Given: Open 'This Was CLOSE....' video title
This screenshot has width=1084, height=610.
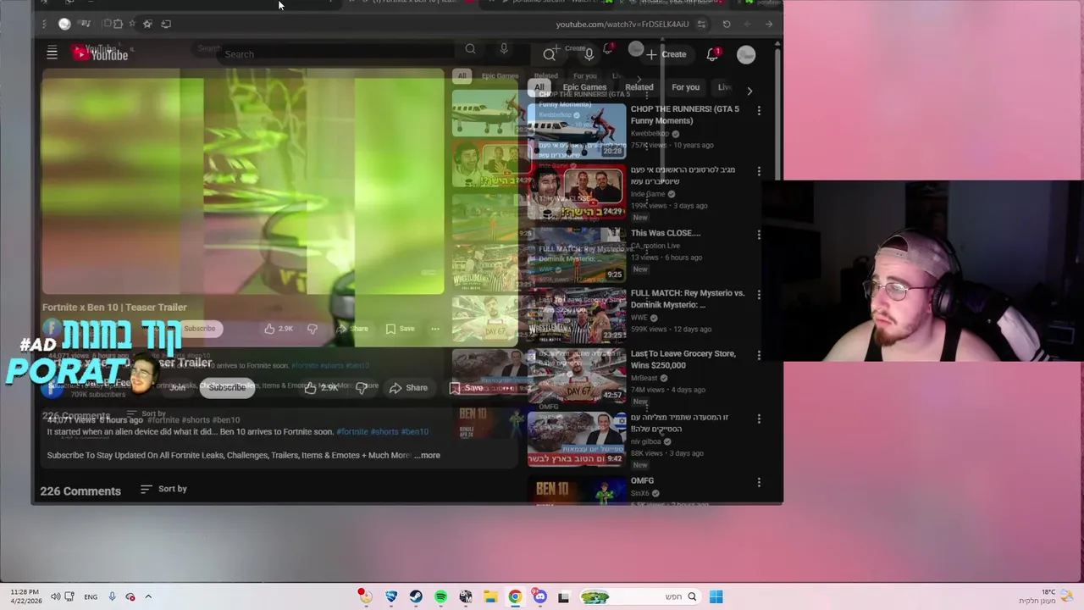Looking at the screenshot, I should (666, 233).
